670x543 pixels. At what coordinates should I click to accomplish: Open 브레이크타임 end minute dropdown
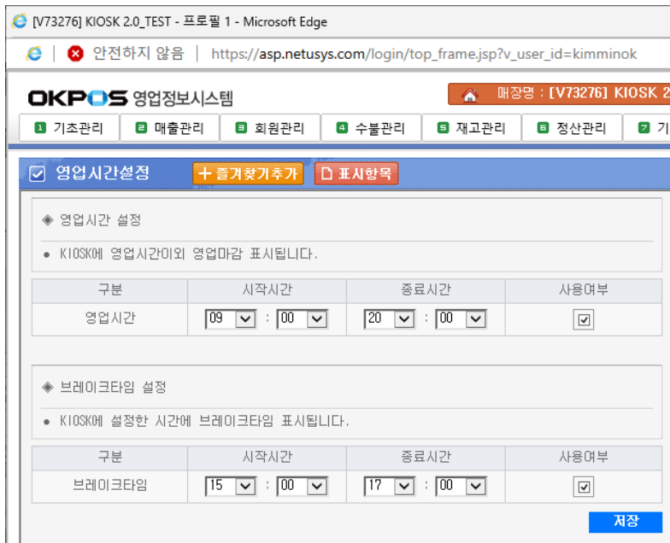476,486
